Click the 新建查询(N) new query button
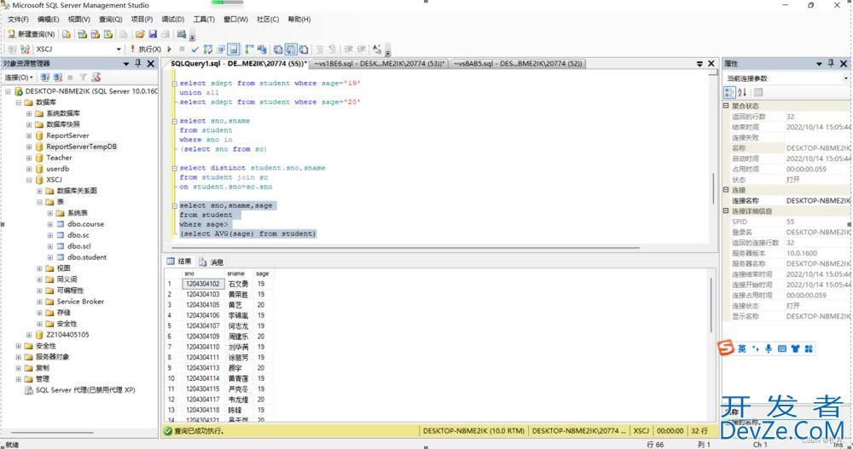 click(31, 34)
